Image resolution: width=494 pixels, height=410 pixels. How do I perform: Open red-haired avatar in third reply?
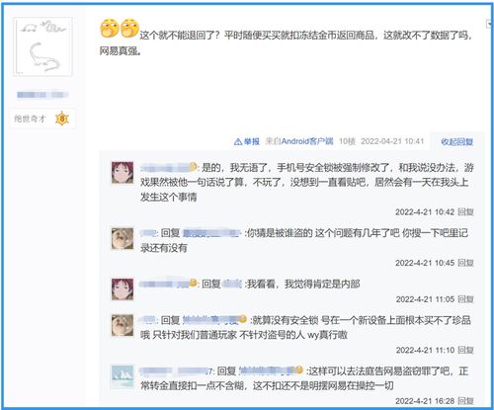(x=123, y=289)
